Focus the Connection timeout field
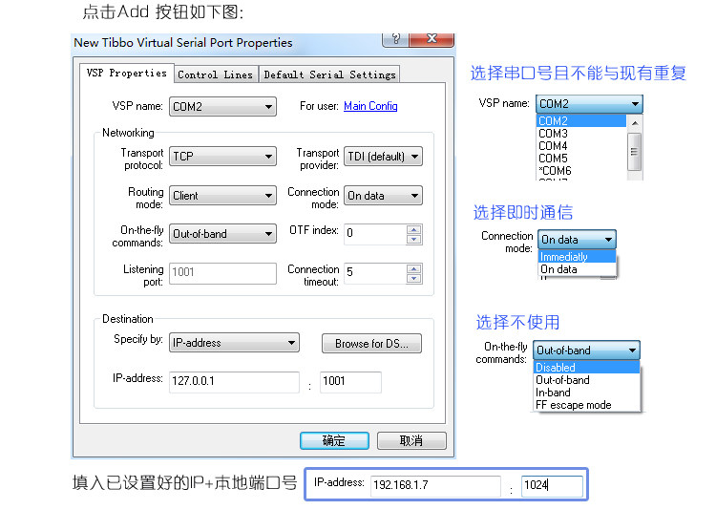Viewport: 716px width, 510px height. coord(375,273)
